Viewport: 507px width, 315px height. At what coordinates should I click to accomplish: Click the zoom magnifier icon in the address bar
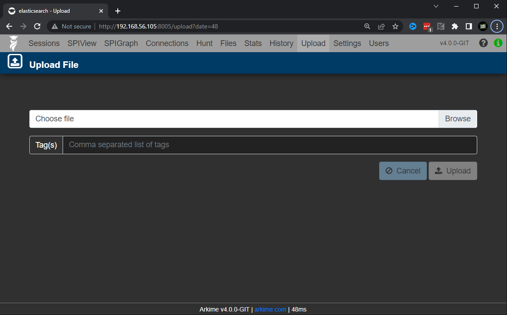367,27
